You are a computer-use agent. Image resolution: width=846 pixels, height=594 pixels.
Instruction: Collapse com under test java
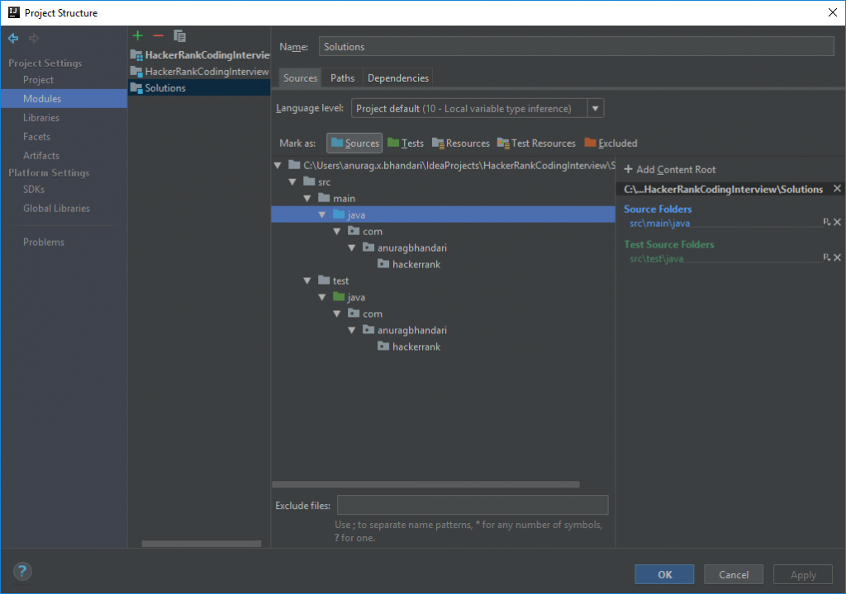coord(337,313)
